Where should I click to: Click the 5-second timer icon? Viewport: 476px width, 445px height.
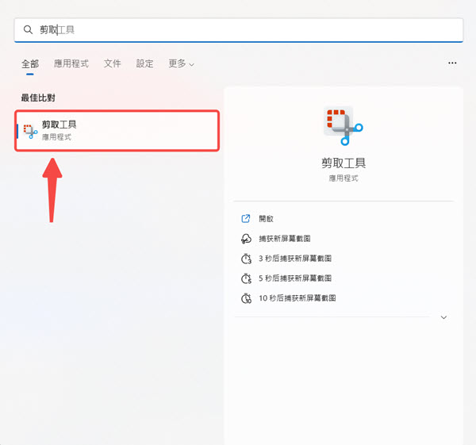coord(246,278)
